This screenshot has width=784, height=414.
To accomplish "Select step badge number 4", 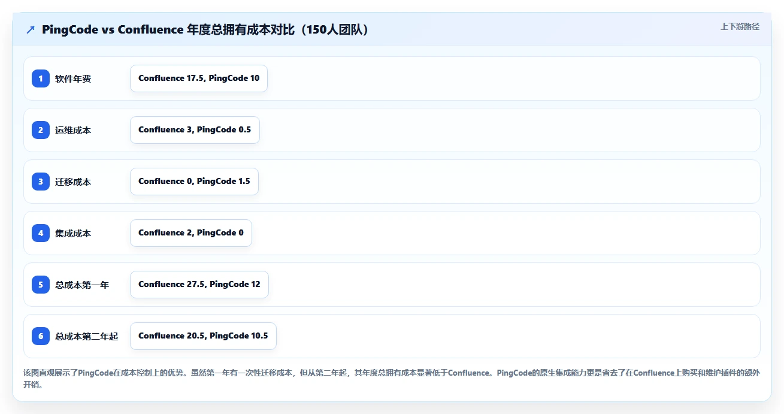I will [41, 233].
